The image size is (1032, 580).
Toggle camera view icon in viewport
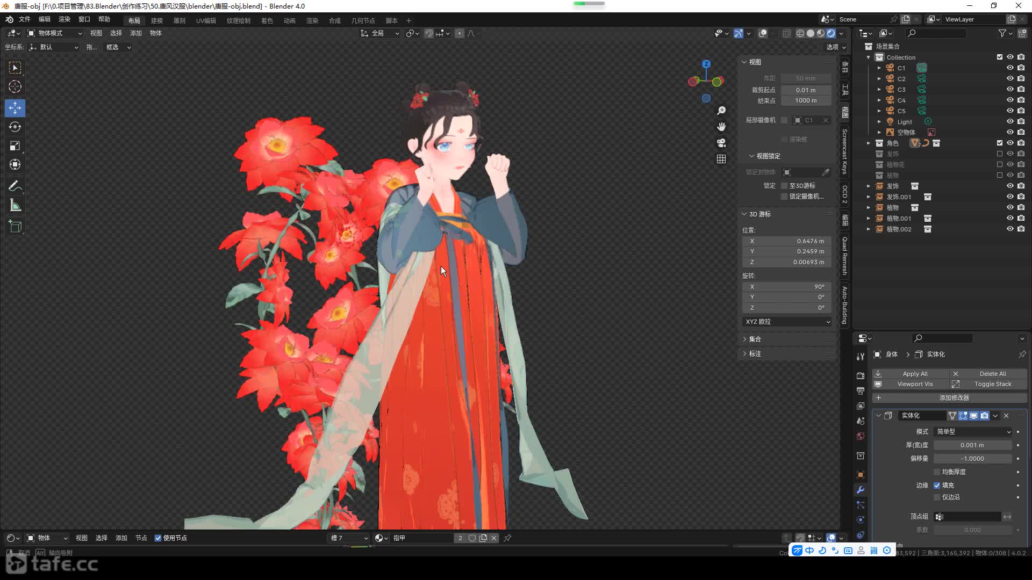tap(721, 143)
